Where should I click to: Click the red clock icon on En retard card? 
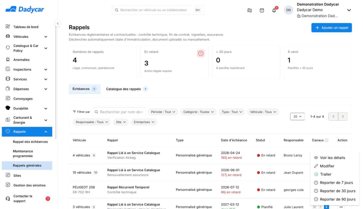201,53
